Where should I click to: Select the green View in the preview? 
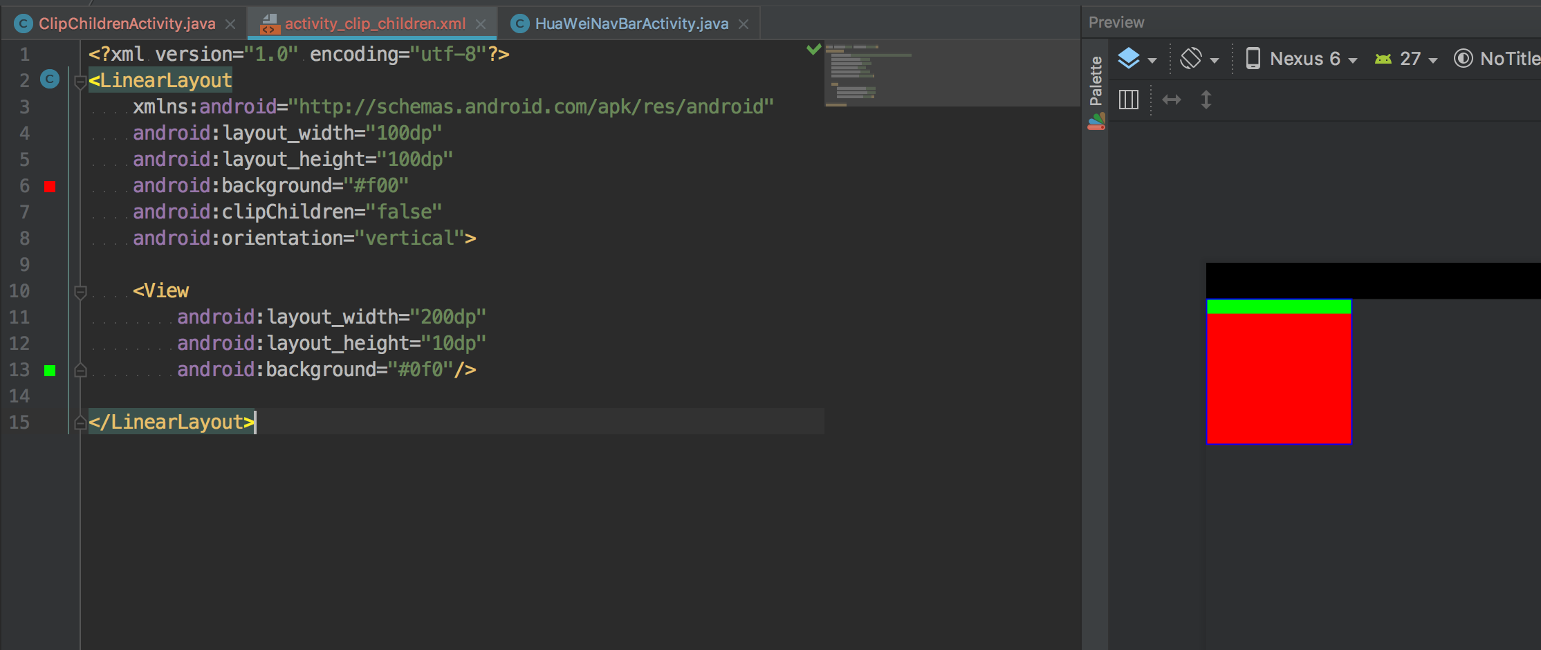pos(1279,306)
